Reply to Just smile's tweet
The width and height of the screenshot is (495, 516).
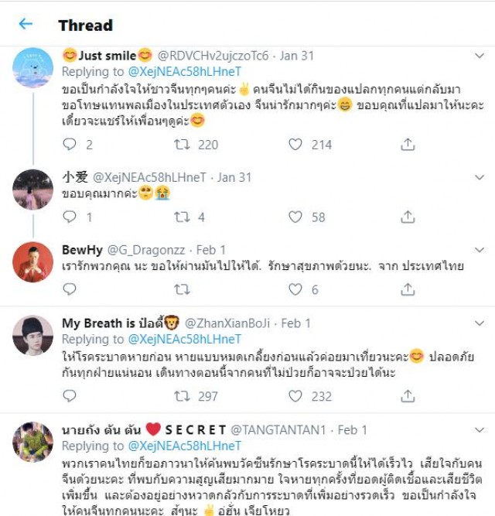[x=70, y=145]
